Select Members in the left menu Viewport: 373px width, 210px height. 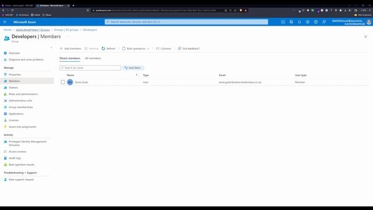pos(27,81)
